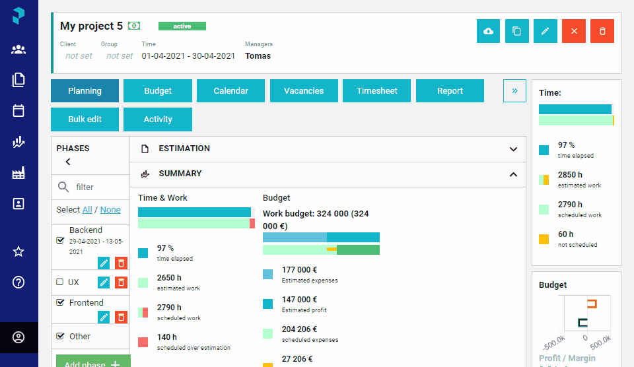Click the Estimated profit teal swatch
Viewport: 634px width, 367px height.
click(267, 304)
